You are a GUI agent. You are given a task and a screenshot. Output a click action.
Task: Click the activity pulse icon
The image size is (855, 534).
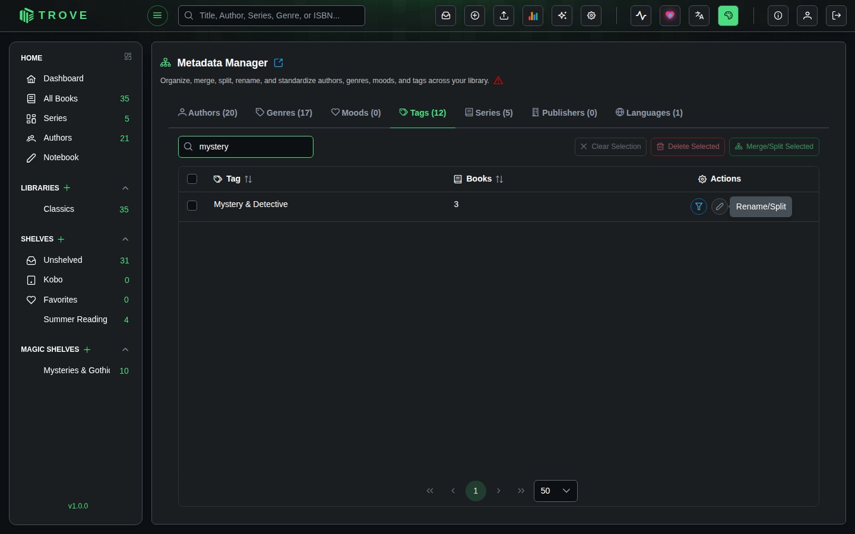pos(641,15)
